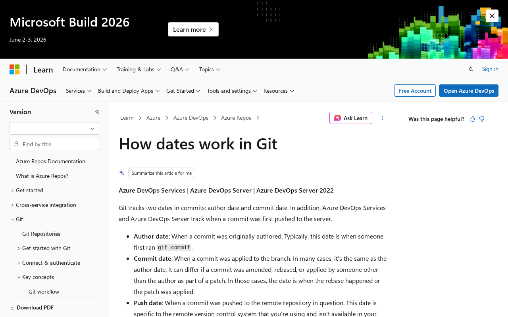This screenshot has width=508, height=317.
Task: Click the Azure DevOps product title
Action: [33, 91]
